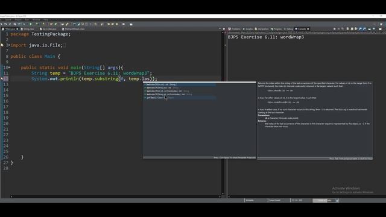Open the Javadoc view tab
Viewport: 386px width, 217px height.
point(248,29)
